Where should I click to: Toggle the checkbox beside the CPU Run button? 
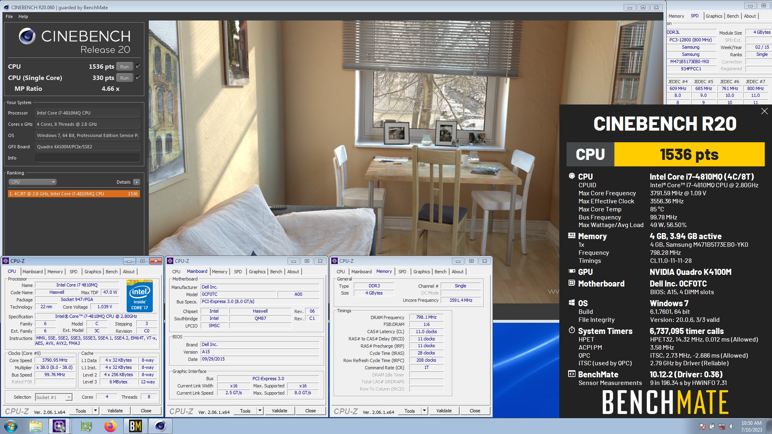pyautogui.click(x=138, y=66)
